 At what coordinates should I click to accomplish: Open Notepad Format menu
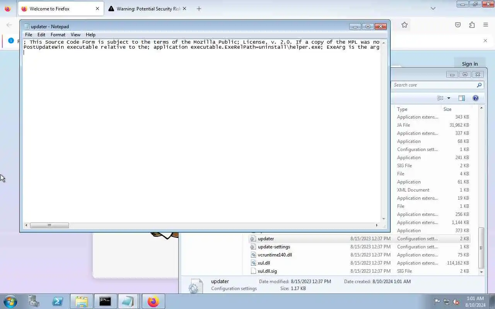[58, 34]
